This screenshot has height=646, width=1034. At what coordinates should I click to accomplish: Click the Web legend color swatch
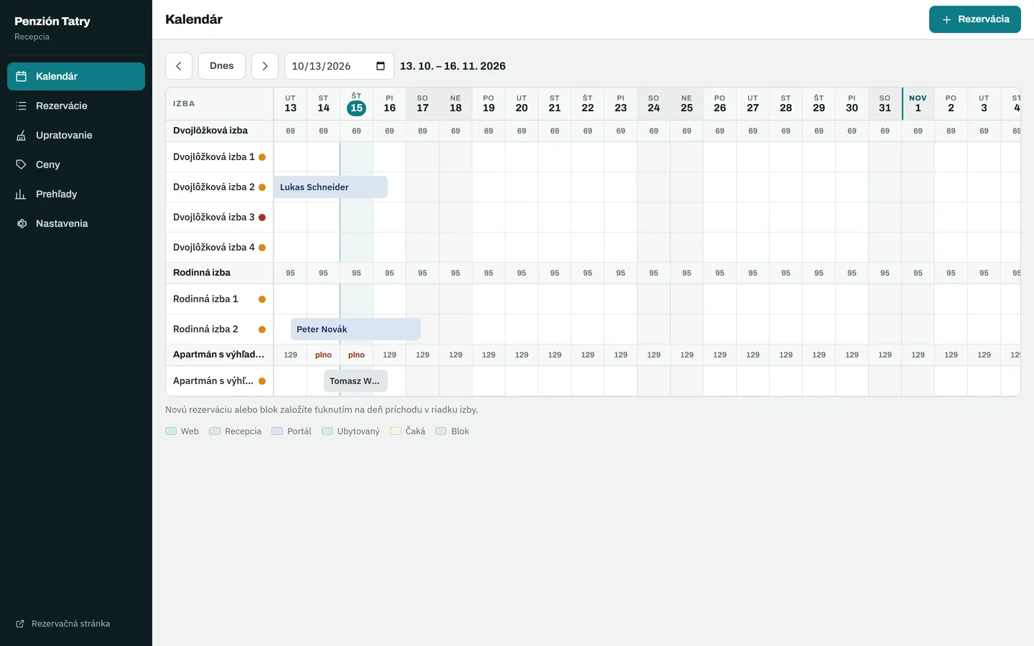point(171,431)
